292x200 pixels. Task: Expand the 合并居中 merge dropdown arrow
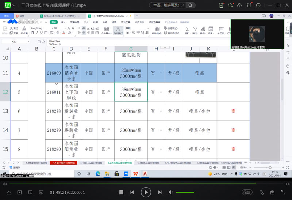click(x=111, y=33)
